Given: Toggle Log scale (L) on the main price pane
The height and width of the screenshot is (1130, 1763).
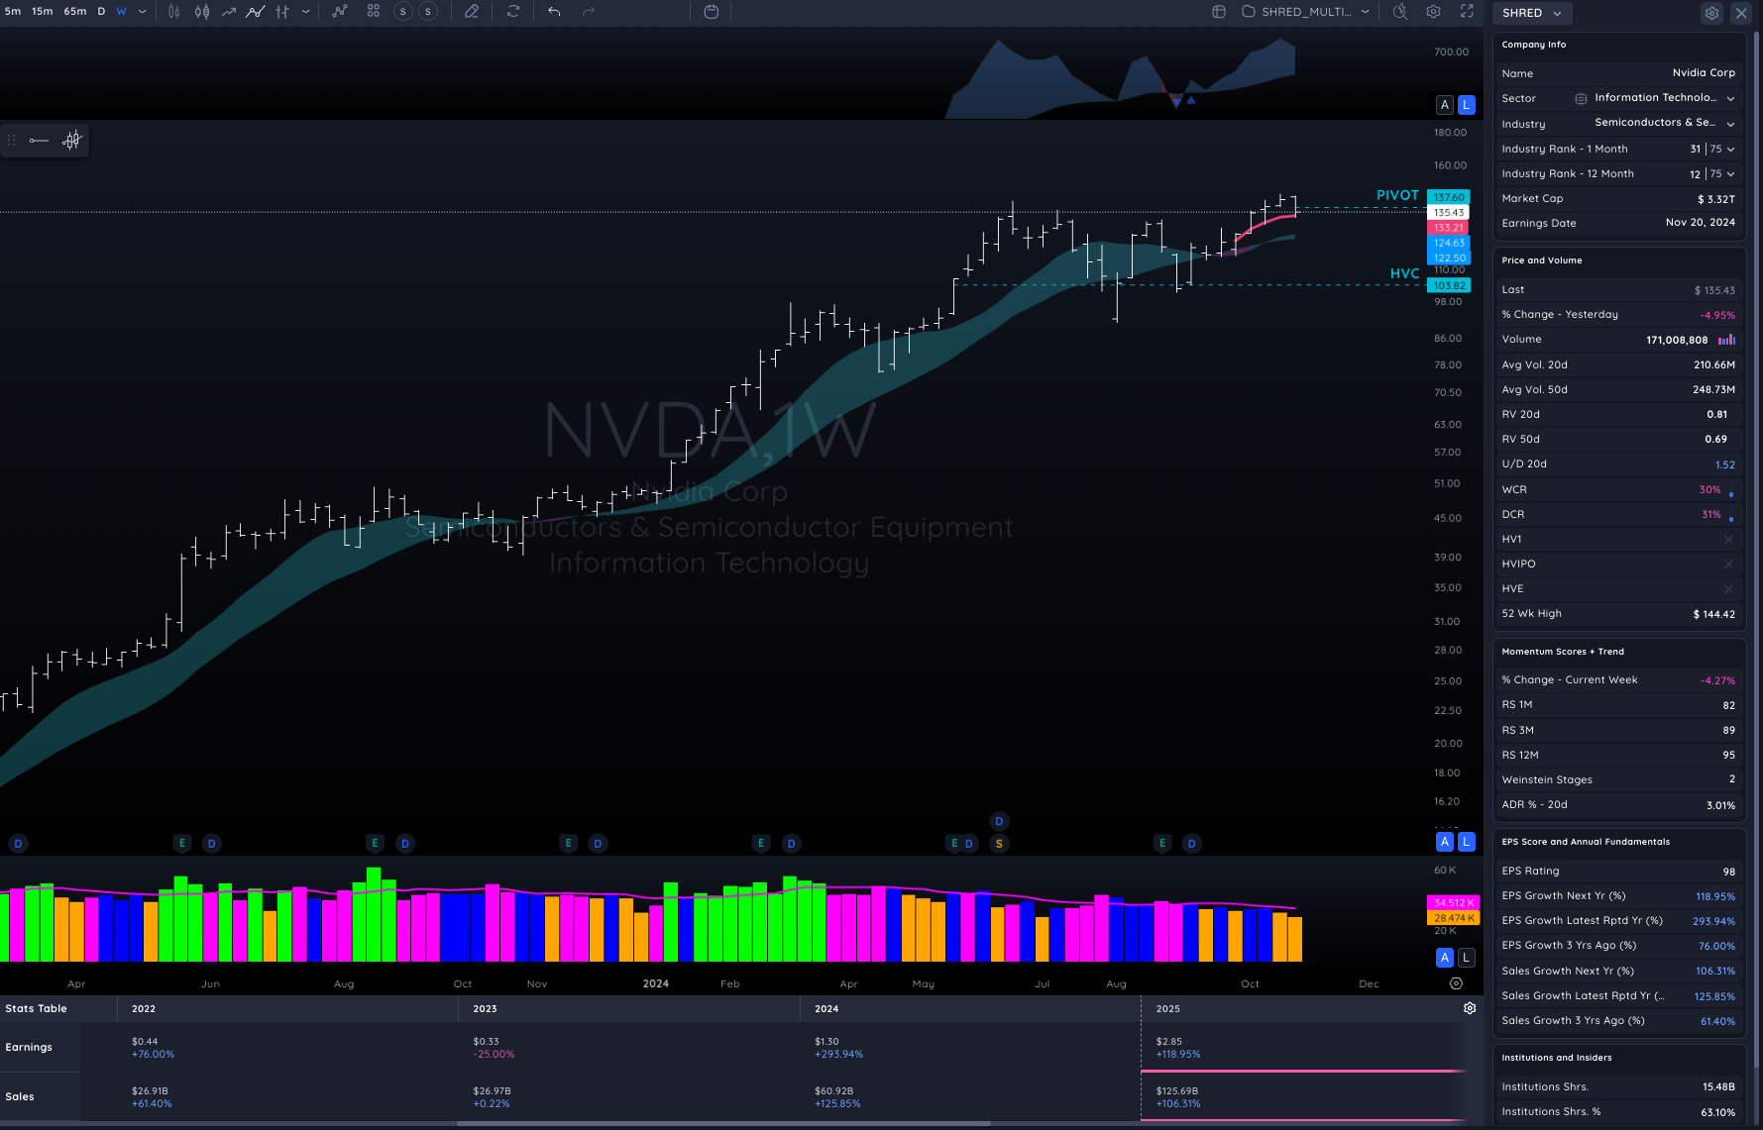Looking at the screenshot, I should (1467, 842).
